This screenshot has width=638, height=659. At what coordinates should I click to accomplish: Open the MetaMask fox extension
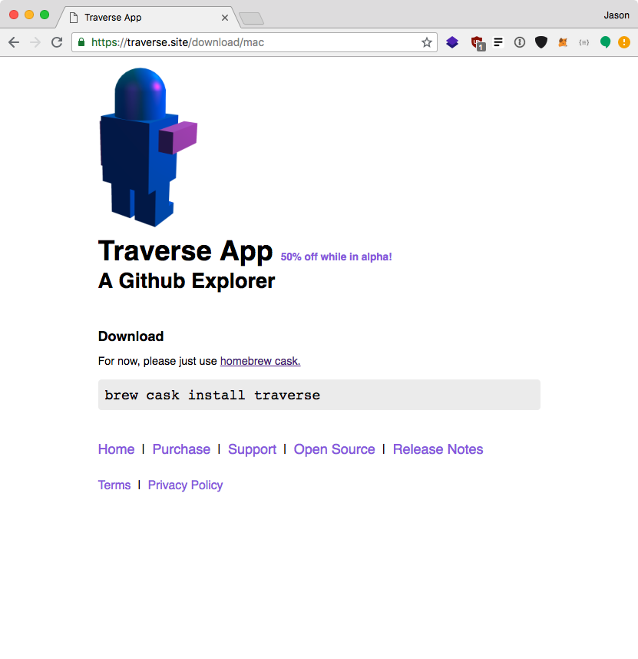(x=563, y=42)
